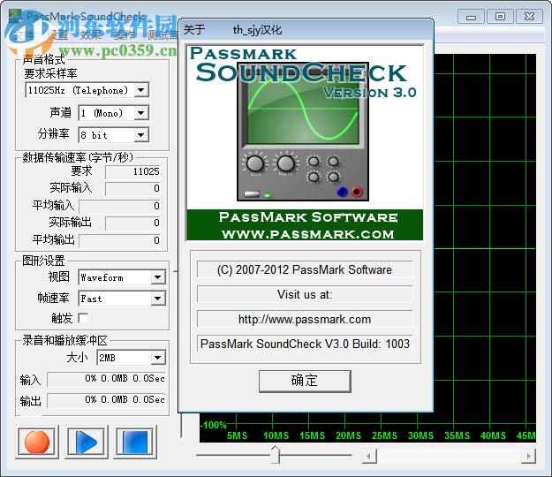Click the 确定 button in About dialog
This screenshot has width=552, height=477.
pyautogui.click(x=305, y=381)
